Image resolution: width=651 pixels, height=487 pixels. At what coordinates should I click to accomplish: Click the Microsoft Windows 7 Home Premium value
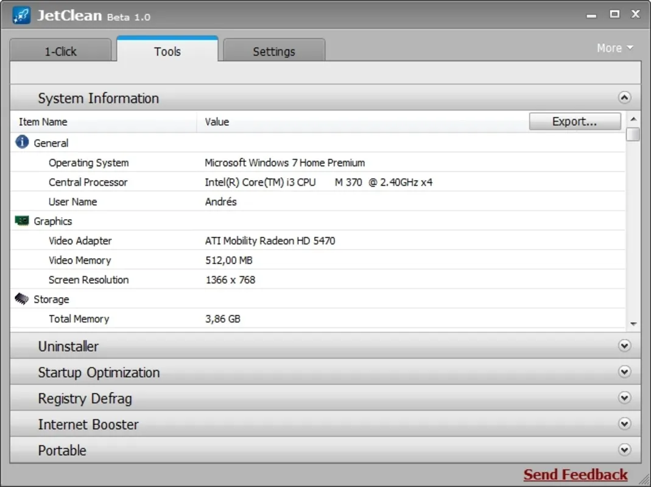coord(285,163)
